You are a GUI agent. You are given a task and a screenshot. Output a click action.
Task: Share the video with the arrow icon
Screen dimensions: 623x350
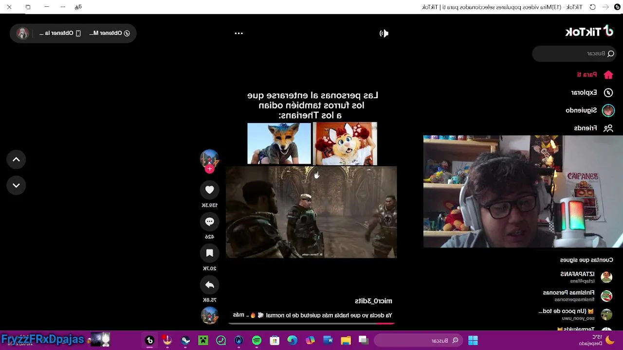[209, 285]
